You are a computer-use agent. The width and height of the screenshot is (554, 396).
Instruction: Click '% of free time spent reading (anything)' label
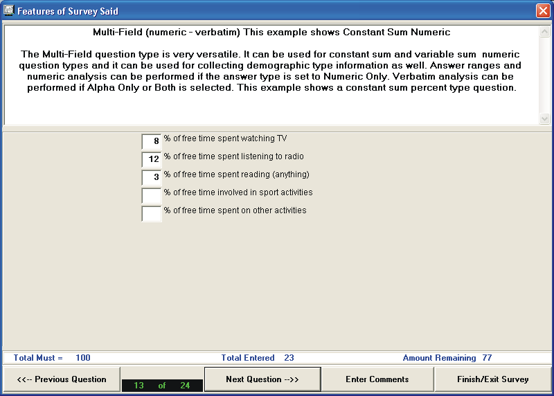pos(237,174)
